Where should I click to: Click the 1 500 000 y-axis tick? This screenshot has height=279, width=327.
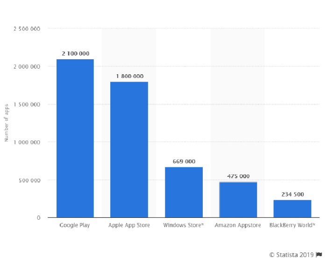click(x=27, y=105)
